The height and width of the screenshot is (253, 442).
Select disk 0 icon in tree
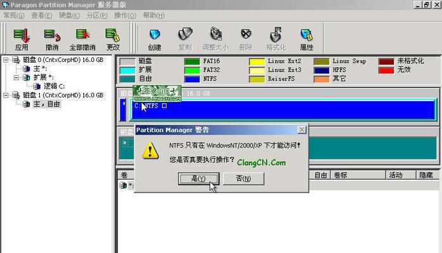click(16, 59)
